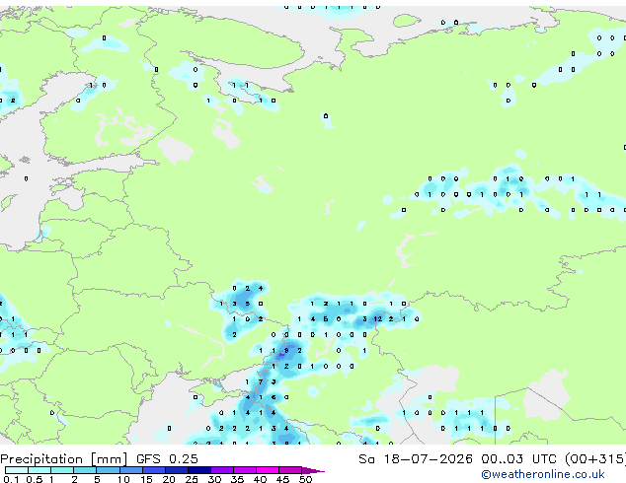Click the 0.5–1 mm legend color swatch

coord(39,470)
